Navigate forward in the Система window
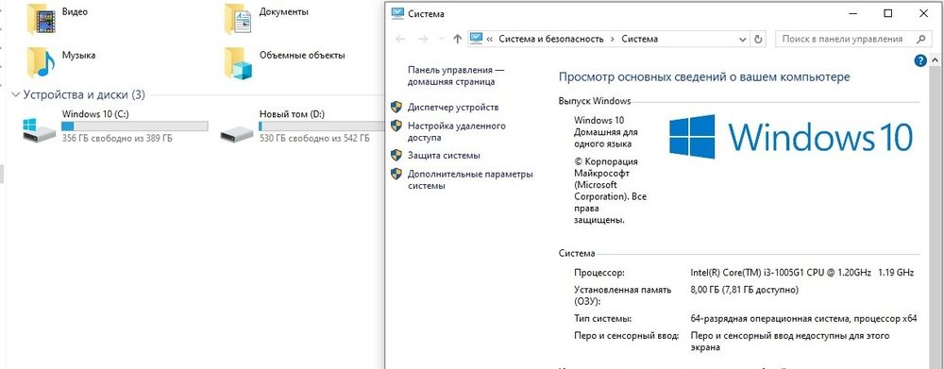Viewport: 944px width, 369px height. point(423,39)
